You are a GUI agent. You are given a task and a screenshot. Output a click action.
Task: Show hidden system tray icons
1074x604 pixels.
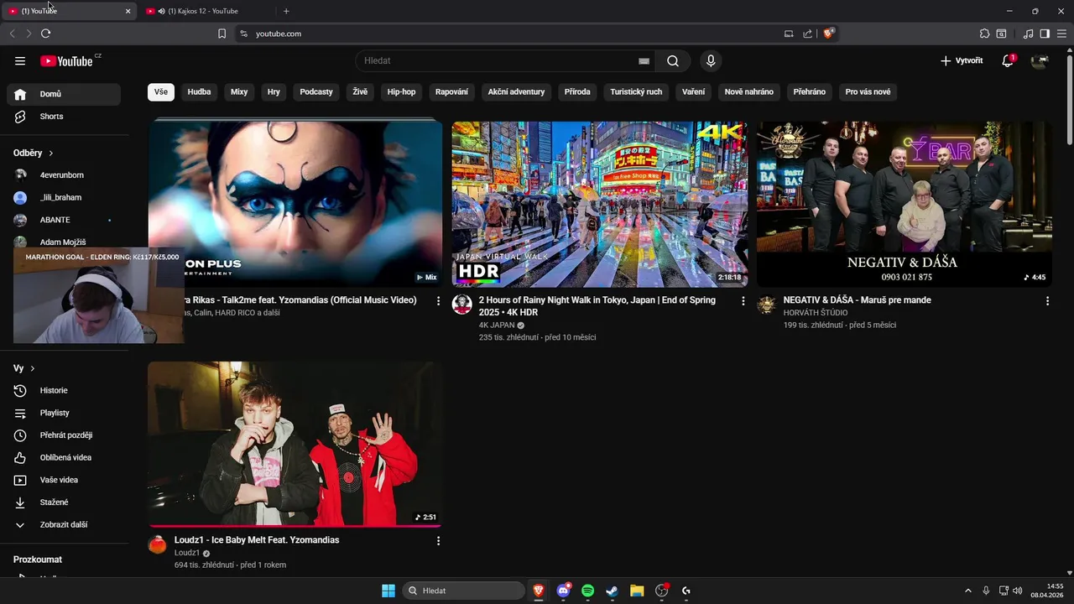point(967,591)
